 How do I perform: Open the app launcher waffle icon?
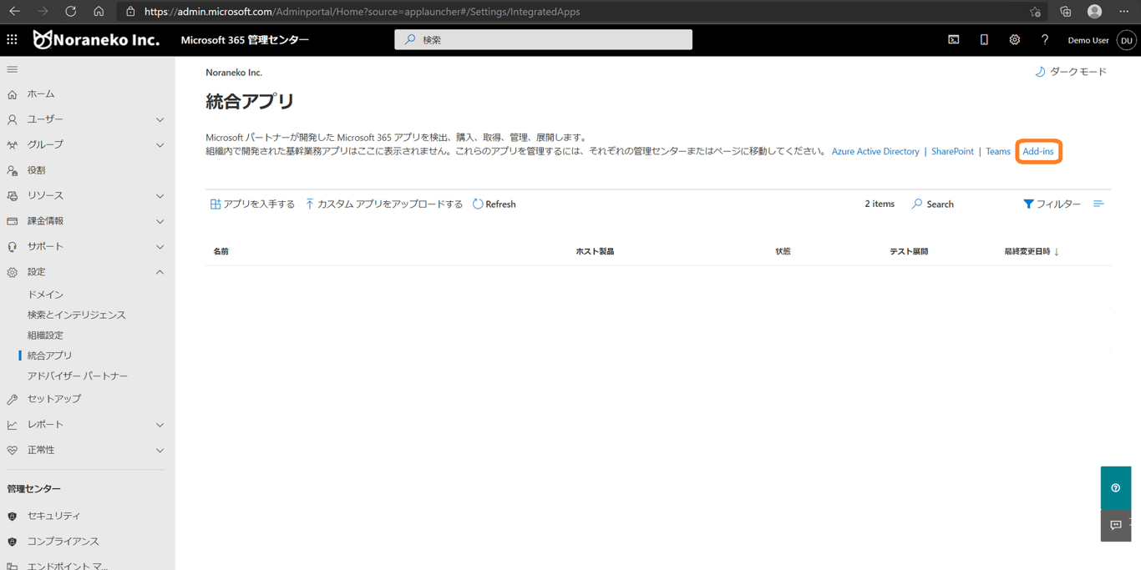[x=12, y=39]
